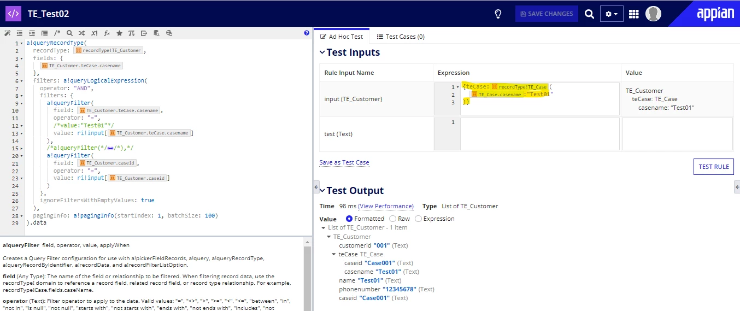
Task: Click the indent icon in editor toolbar
Action: (x=32, y=33)
